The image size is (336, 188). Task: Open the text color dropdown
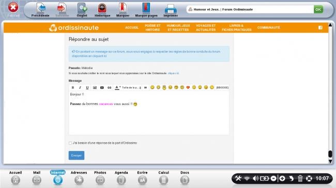tap(118, 88)
